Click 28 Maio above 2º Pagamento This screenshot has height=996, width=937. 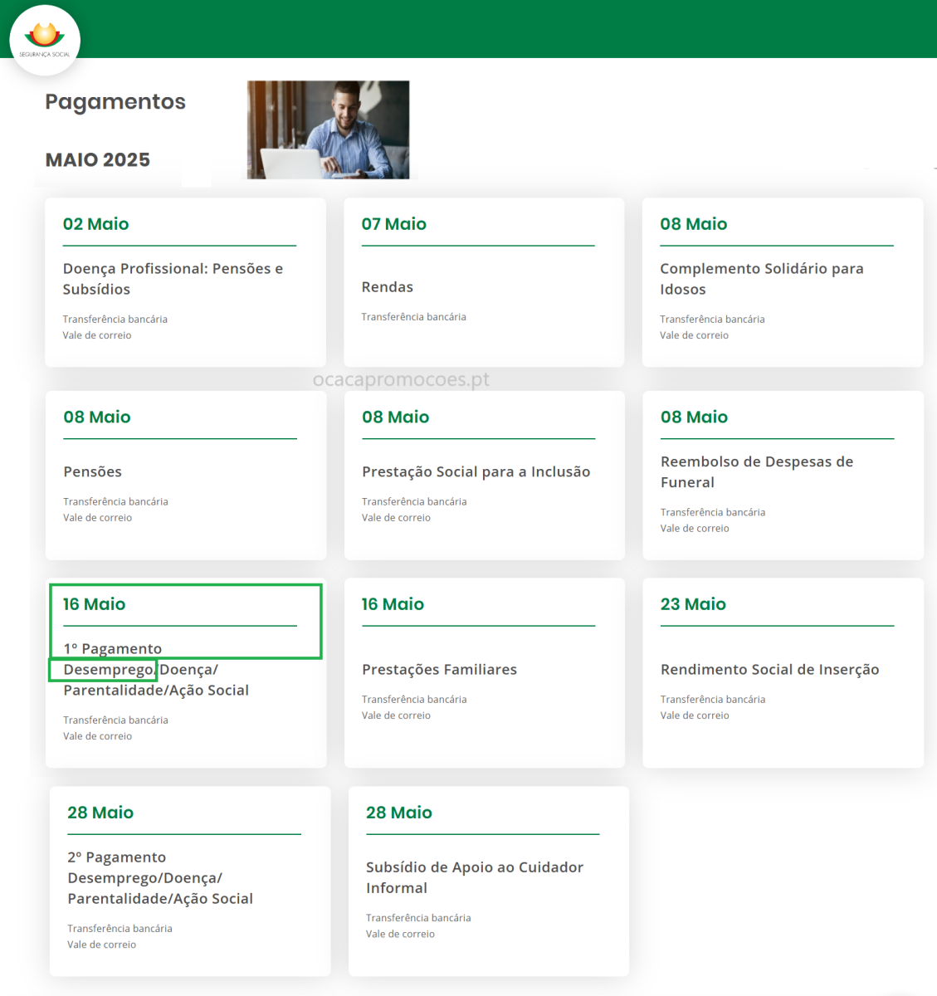point(100,813)
